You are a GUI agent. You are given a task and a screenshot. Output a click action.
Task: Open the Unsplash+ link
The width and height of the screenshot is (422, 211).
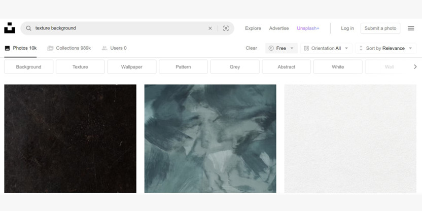click(308, 28)
